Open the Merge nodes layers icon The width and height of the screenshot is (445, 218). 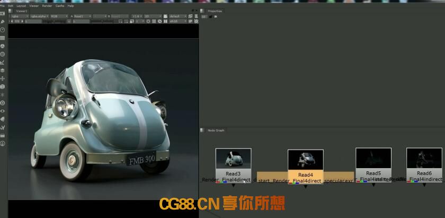click(x=3, y=70)
